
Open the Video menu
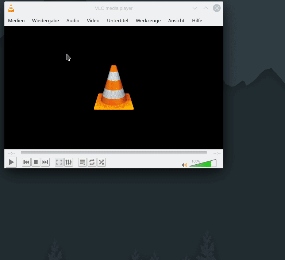(93, 20)
